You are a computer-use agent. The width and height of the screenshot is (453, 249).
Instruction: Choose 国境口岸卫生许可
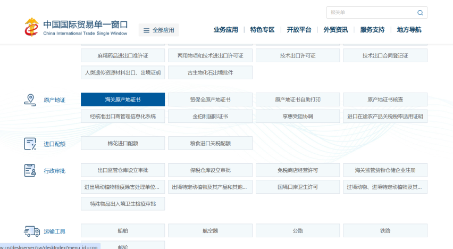(x=298, y=187)
